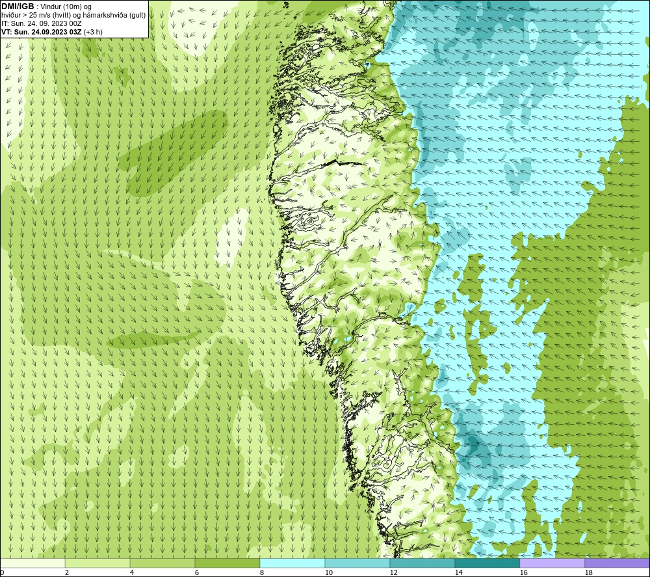Image resolution: width=650 pixels, height=577 pixels.
Task: Click the 'IT: Sun. 24. 09. 2023 00Z' line
Action: pyautogui.click(x=42, y=23)
